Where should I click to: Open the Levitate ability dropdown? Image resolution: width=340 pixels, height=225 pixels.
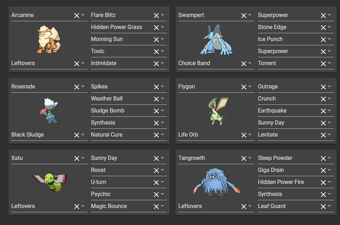(329, 135)
